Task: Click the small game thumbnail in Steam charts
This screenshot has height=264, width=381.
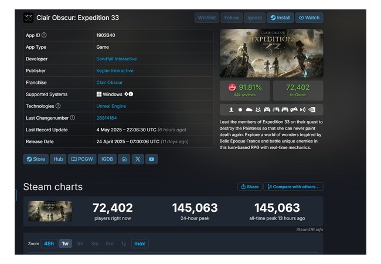Action: 50,211
